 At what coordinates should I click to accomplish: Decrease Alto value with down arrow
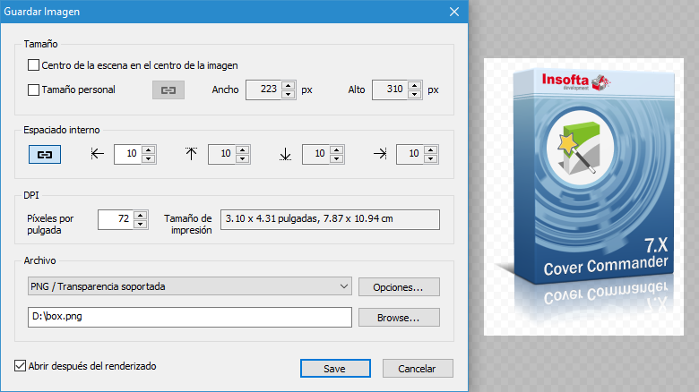coord(415,95)
